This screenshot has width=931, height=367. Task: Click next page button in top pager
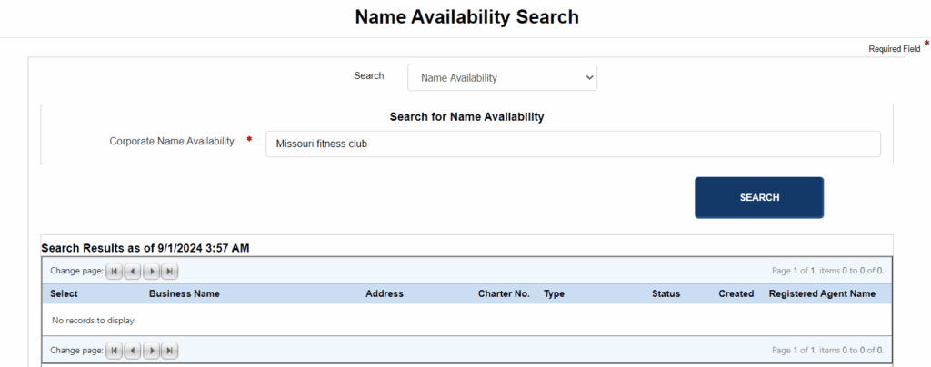(151, 271)
